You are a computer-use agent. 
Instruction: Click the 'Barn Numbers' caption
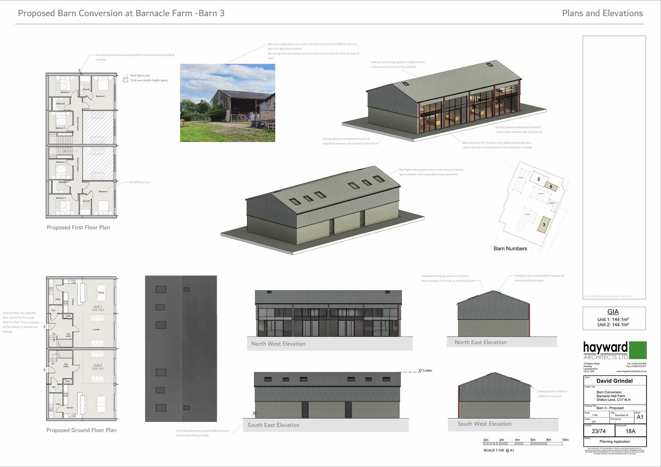click(x=510, y=248)
